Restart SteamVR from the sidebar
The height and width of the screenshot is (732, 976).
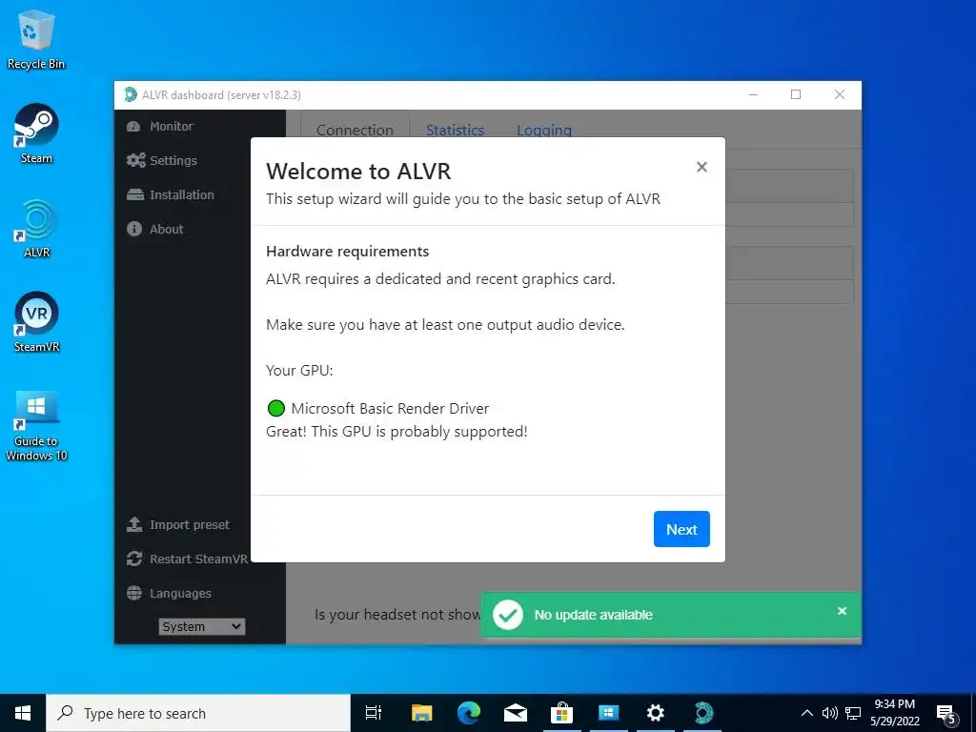(x=187, y=559)
